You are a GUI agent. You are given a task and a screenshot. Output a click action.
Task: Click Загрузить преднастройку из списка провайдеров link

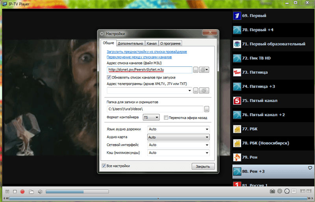(x=146, y=52)
